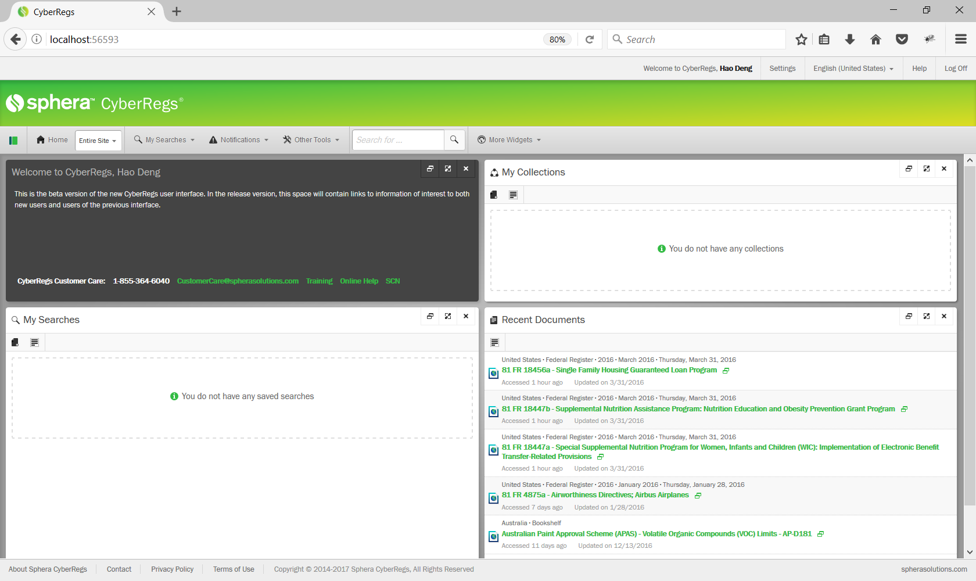Toggle the green sidebar panel icon
976x581 pixels.
[13, 140]
